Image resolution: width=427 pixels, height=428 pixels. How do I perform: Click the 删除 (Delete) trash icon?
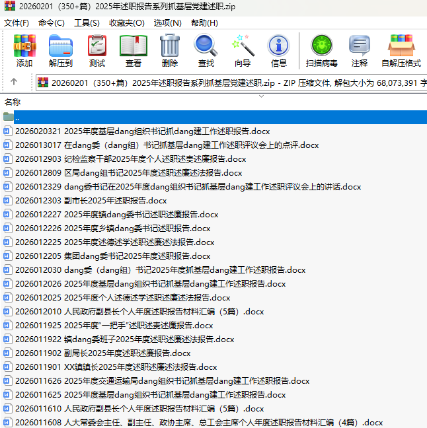(x=170, y=51)
